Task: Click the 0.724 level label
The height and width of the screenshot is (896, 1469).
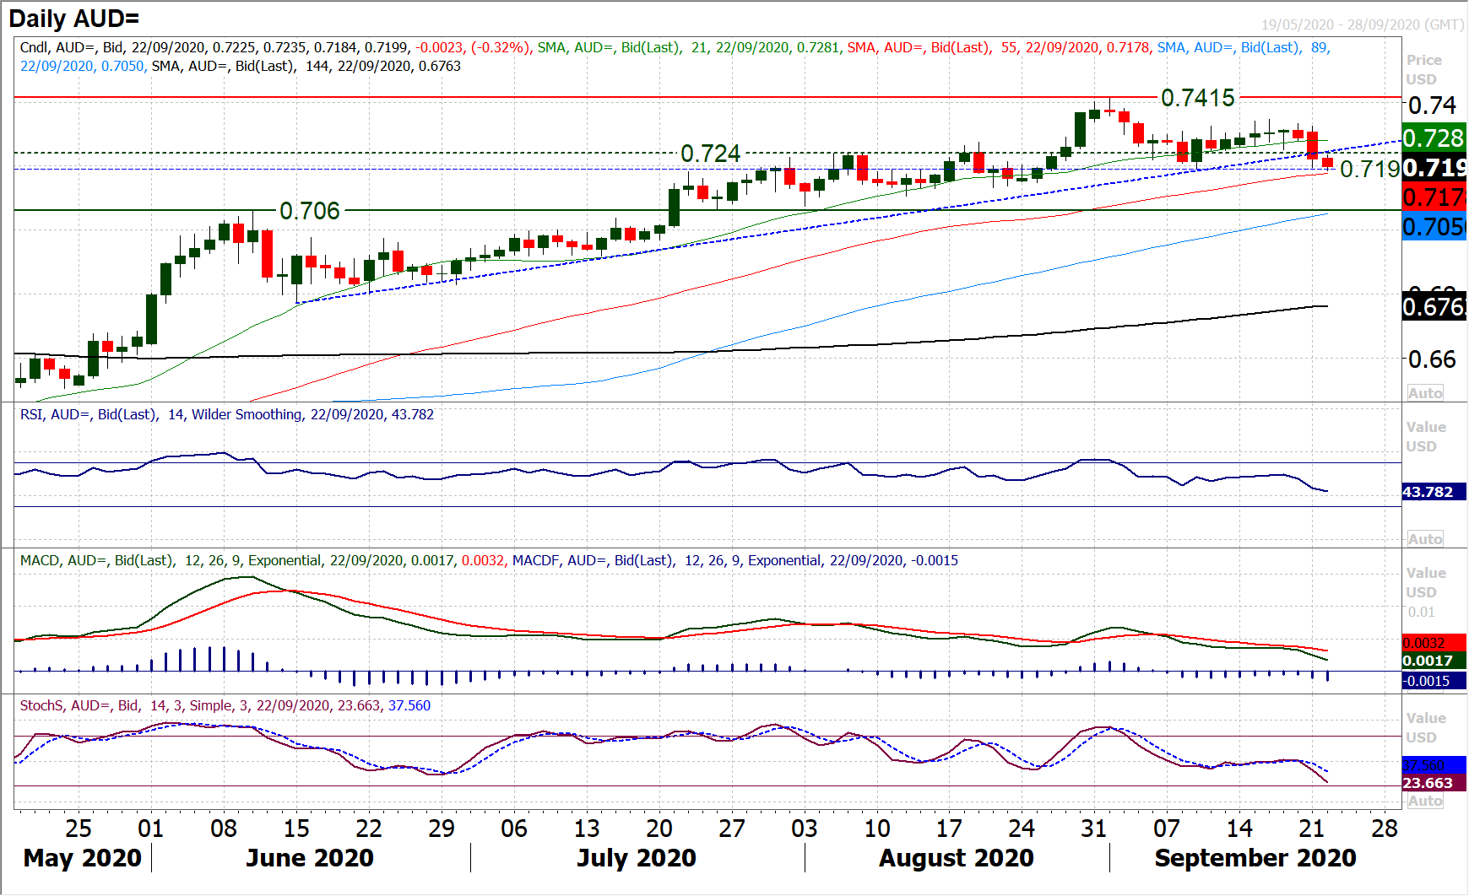Action: pos(710,154)
